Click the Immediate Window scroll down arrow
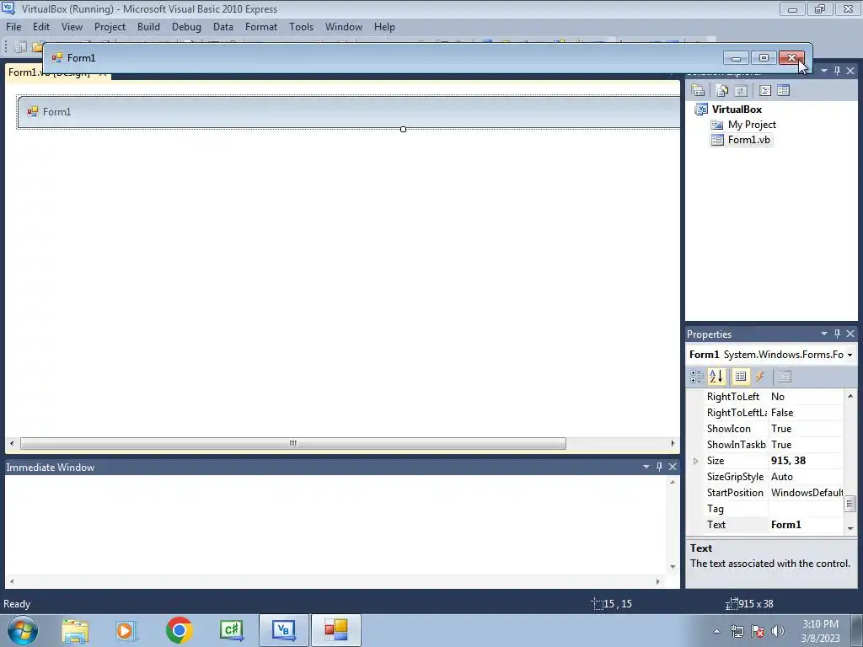 click(x=673, y=567)
